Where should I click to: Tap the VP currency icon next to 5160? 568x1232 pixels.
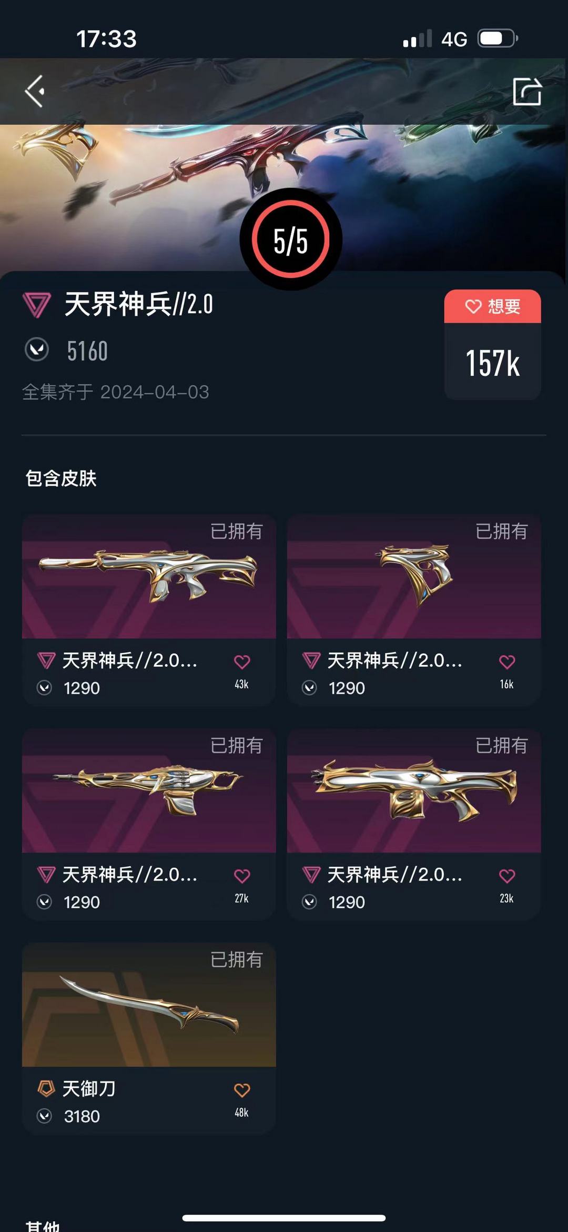(37, 350)
